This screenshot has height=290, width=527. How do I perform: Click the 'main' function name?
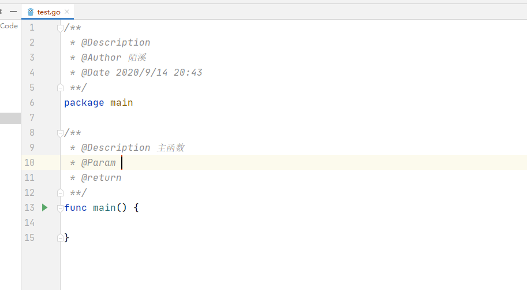pyautogui.click(x=104, y=207)
